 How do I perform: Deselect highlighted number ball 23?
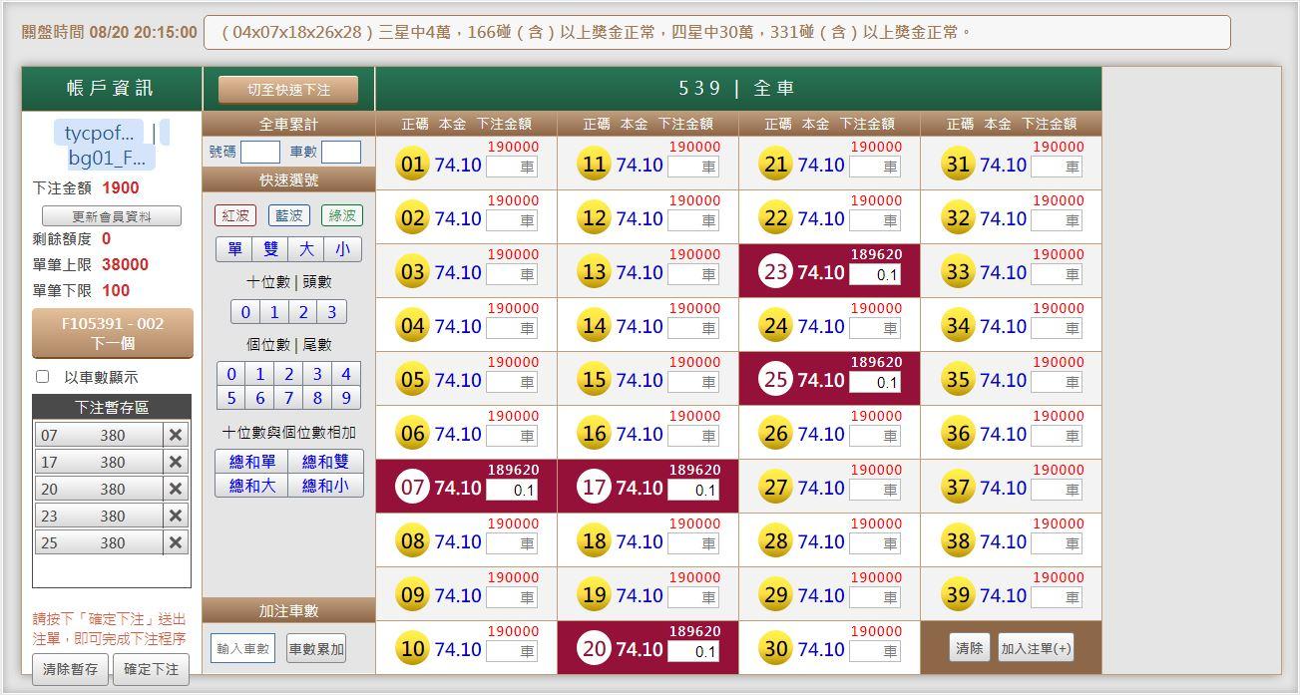[x=775, y=272]
